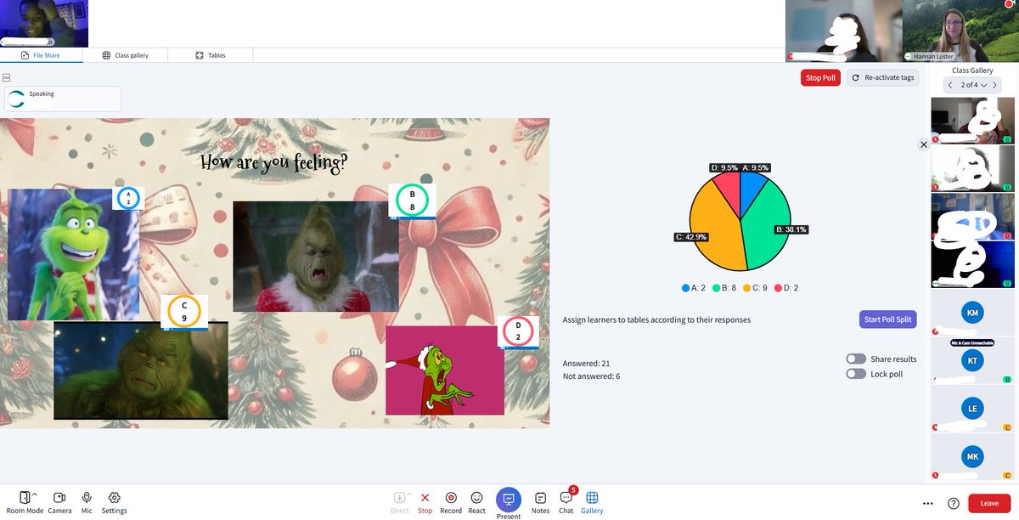Go to previous Class Gallery page
1019x520 pixels.
click(x=950, y=85)
